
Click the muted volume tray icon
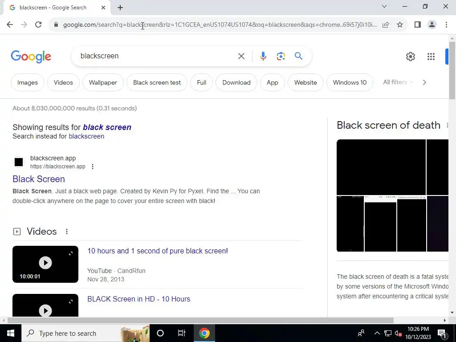tap(398, 333)
